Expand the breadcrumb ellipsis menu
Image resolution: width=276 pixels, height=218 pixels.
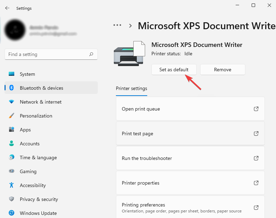pos(117,25)
